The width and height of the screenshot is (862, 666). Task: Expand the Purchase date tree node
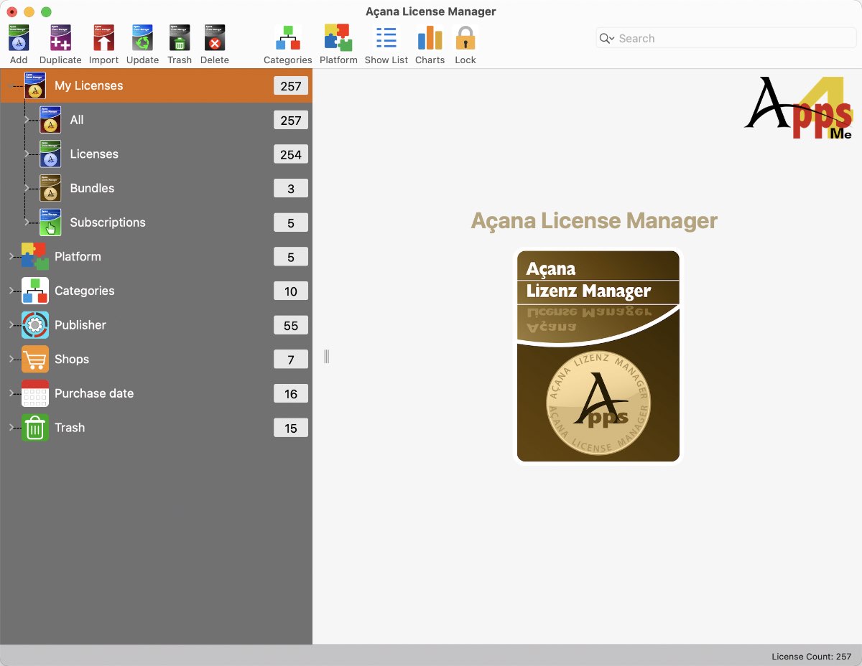click(x=11, y=393)
